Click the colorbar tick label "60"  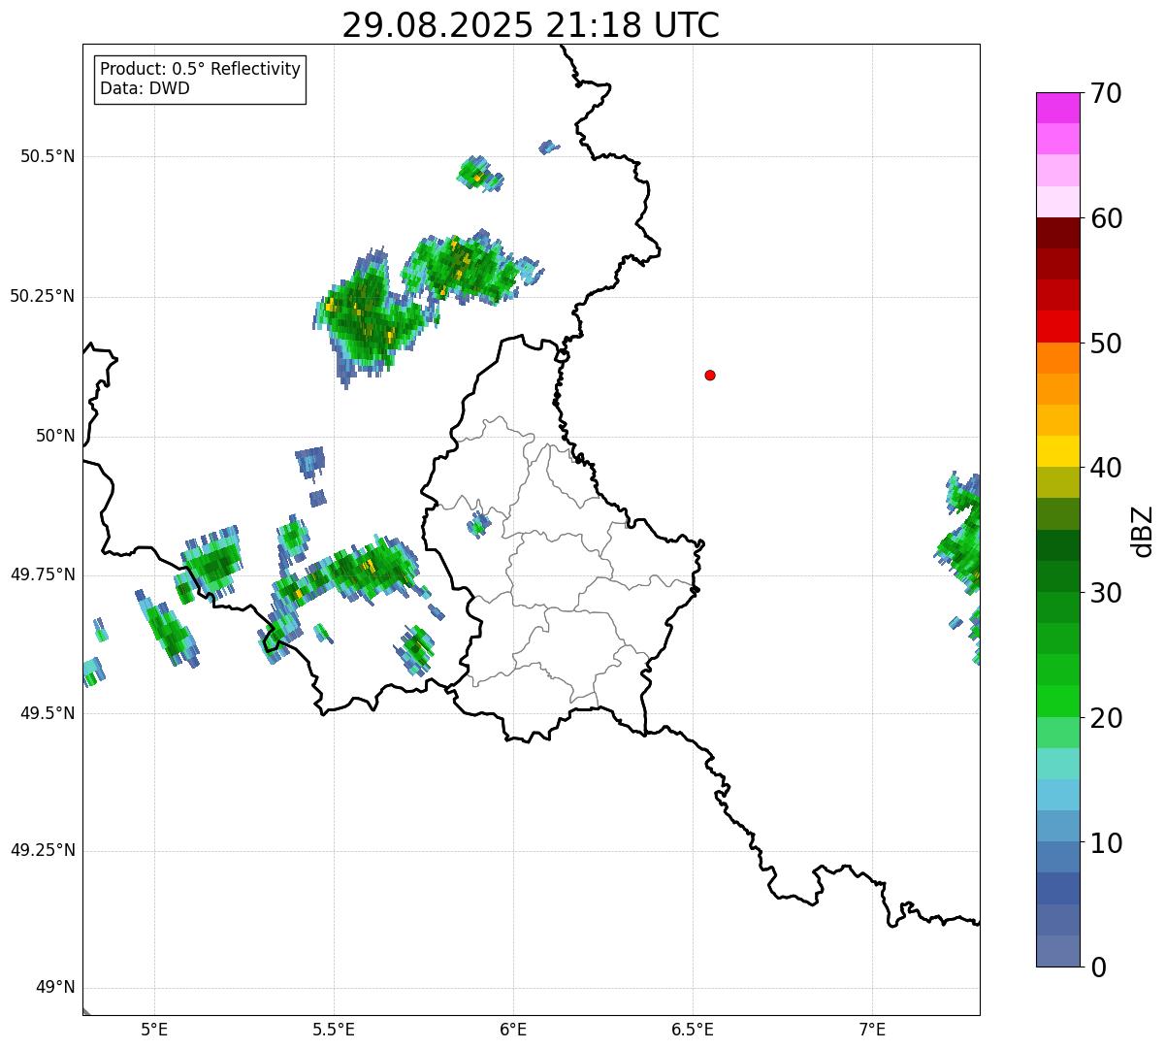tap(1106, 219)
